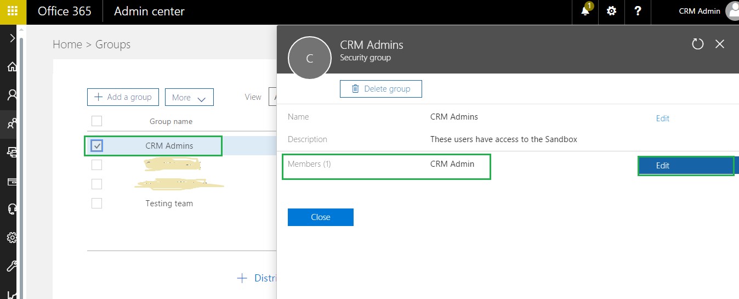Open the app launcher waffle icon
The height and width of the screenshot is (299, 739).
click(x=12, y=11)
